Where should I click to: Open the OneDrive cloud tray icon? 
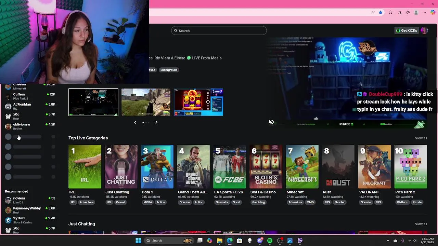click(x=395, y=241)
